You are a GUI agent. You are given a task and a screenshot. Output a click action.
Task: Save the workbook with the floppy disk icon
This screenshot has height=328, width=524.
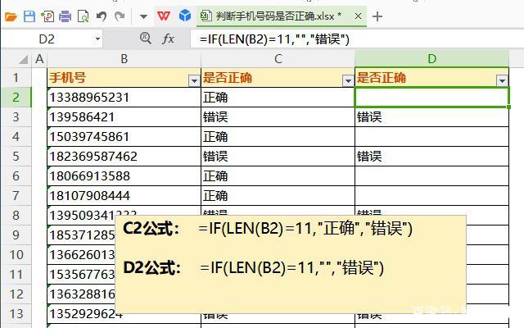click(29, 16)
